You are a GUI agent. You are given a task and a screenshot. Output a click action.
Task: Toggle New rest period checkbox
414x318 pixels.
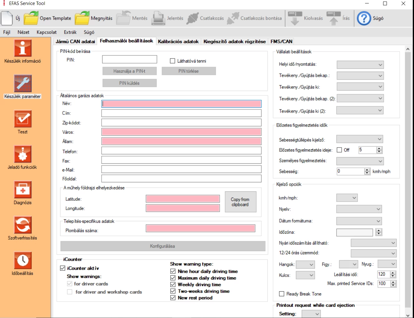coord(173,298)
